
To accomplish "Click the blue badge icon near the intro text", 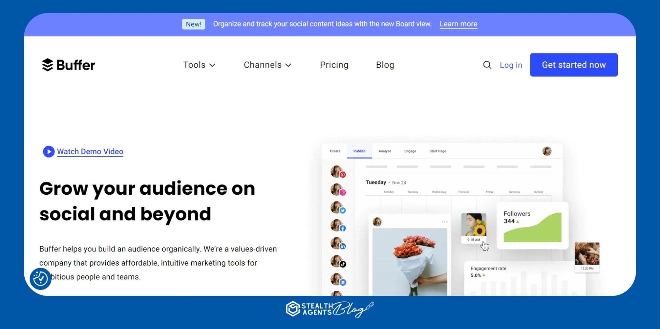I will click(41, 279).
